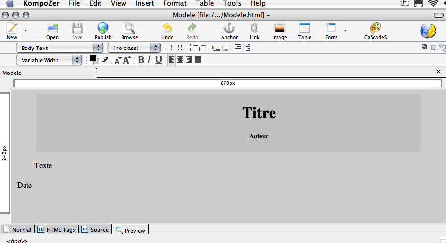Screen dimensions: 446x243
Task: Click the outdent text icon
Action: [225, 48]
